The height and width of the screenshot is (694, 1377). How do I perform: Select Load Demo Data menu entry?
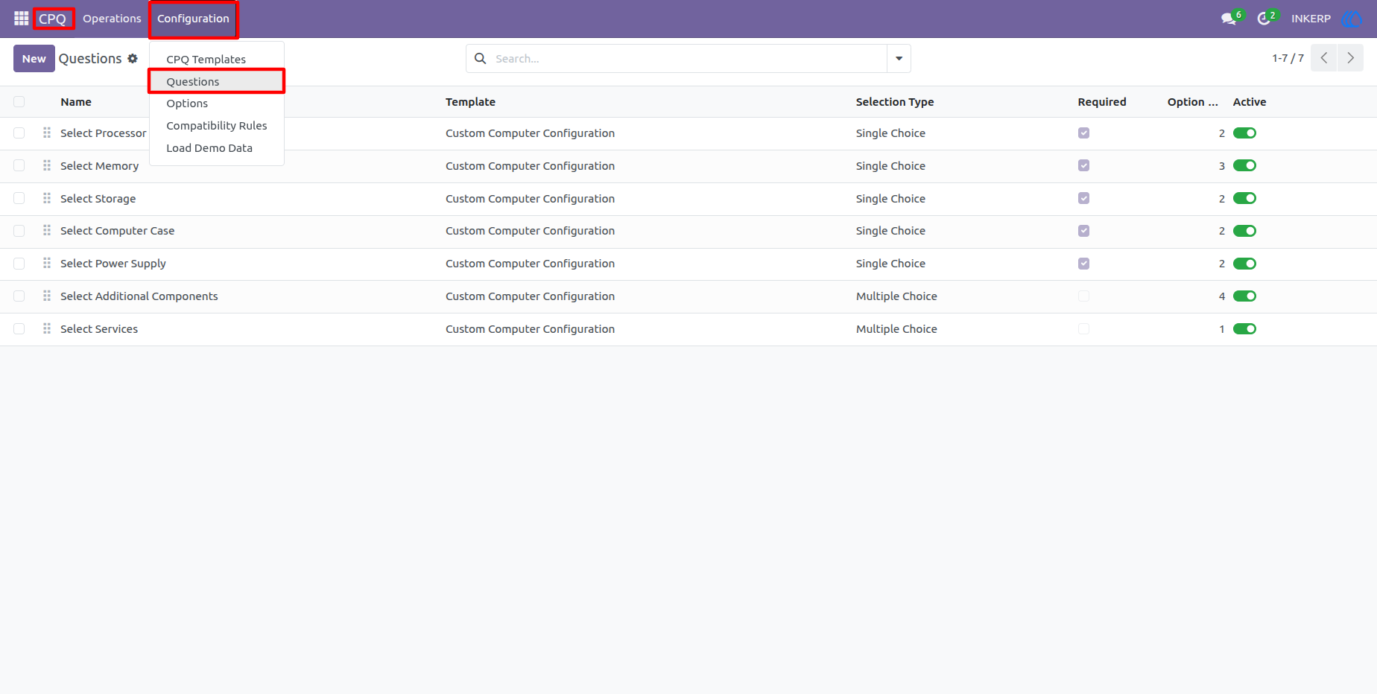click(209, 148)
